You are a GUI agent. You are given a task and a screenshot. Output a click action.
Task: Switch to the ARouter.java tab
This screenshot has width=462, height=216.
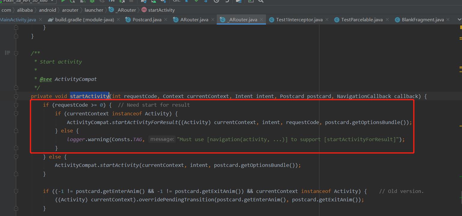tap(194, 20)
